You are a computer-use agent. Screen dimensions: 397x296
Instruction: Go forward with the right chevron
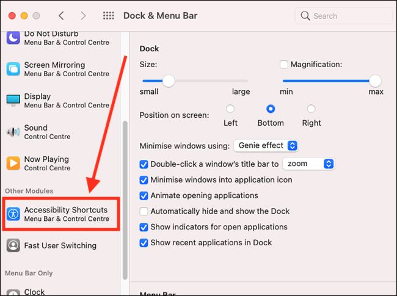coord(83,16)
